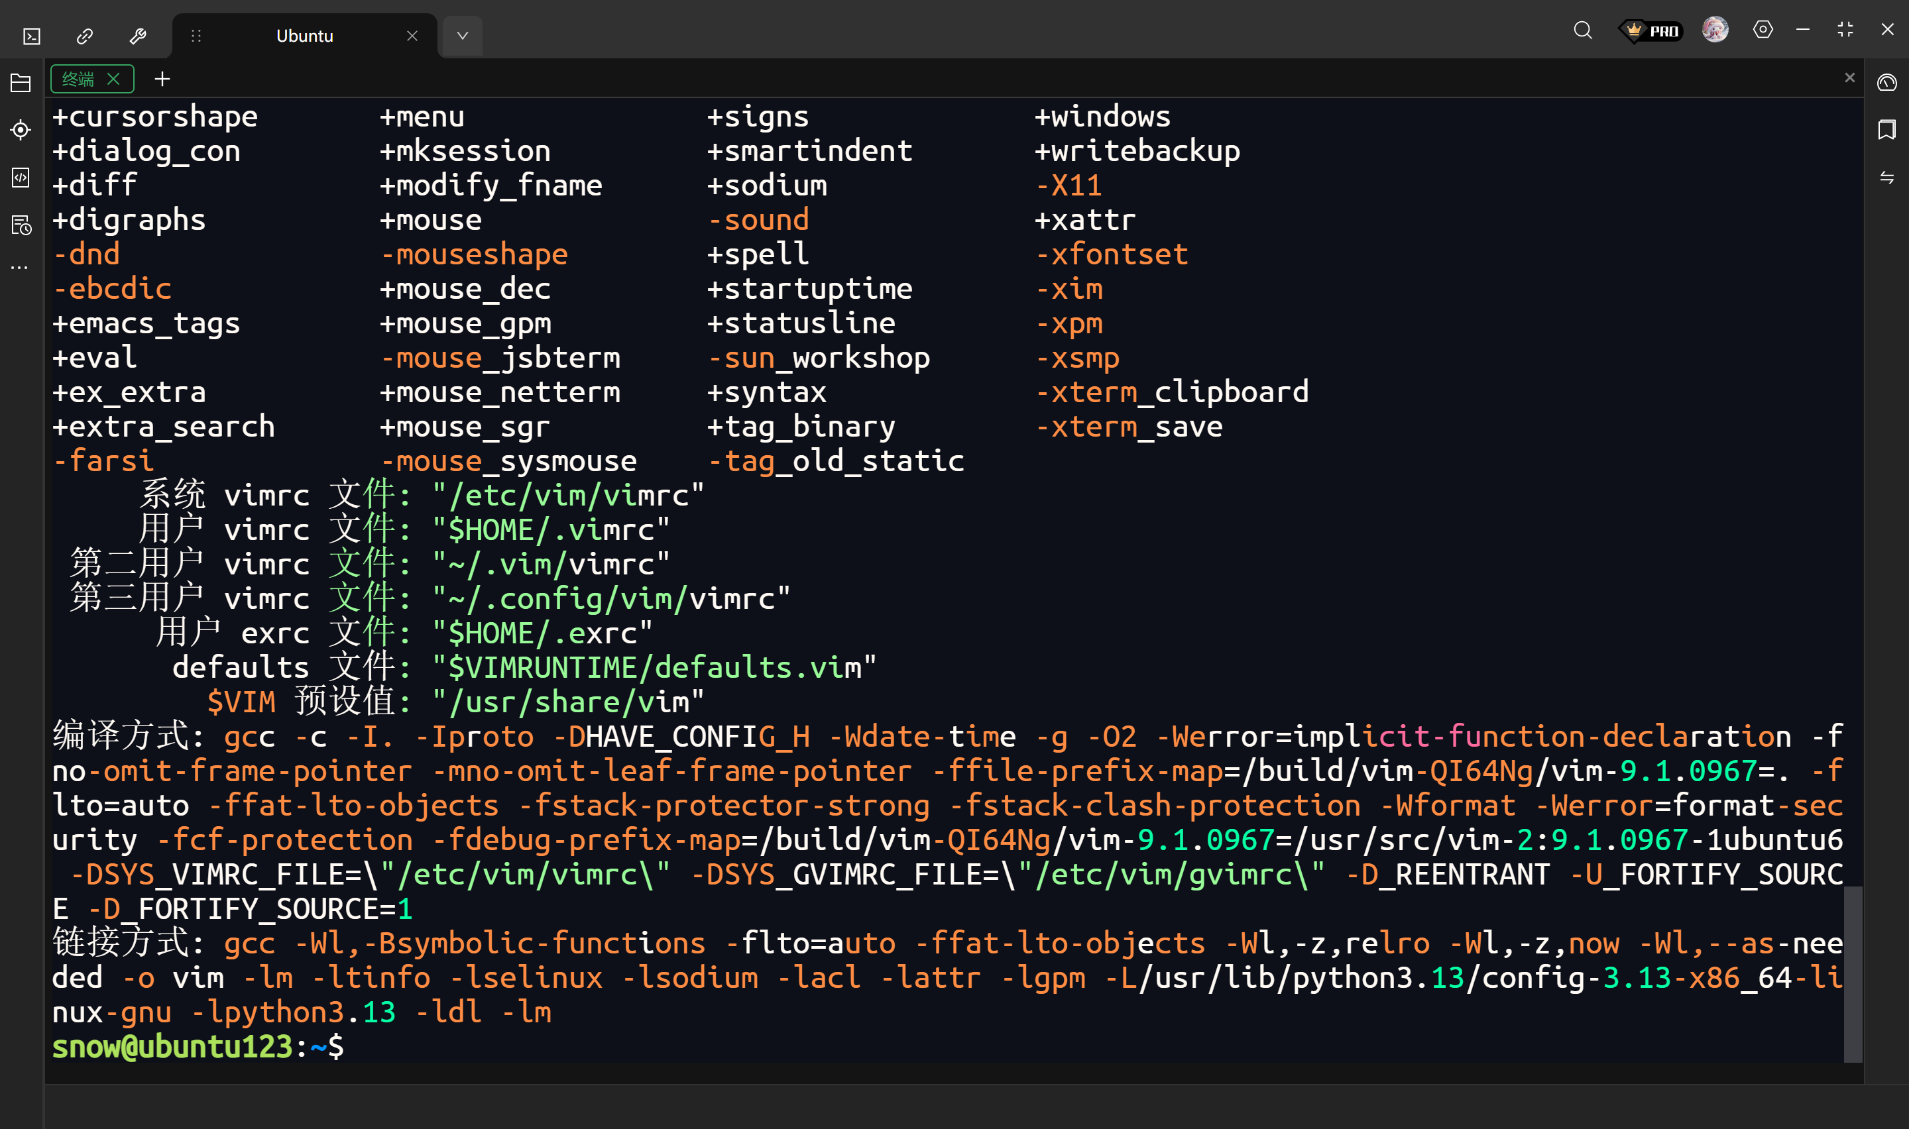Open the performance gauge icon on right
The width and height of the screenshot is (1909, 1129).
(1887, 83)
